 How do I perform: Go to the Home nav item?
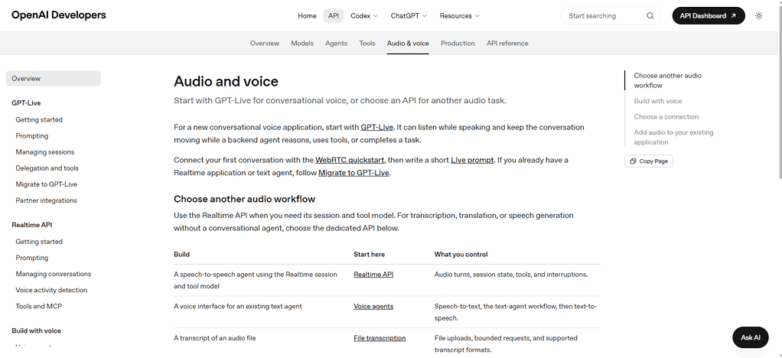click(307, 16)
